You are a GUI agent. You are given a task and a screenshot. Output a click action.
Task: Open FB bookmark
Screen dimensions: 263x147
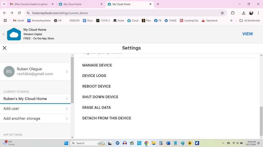coord(158,21)
